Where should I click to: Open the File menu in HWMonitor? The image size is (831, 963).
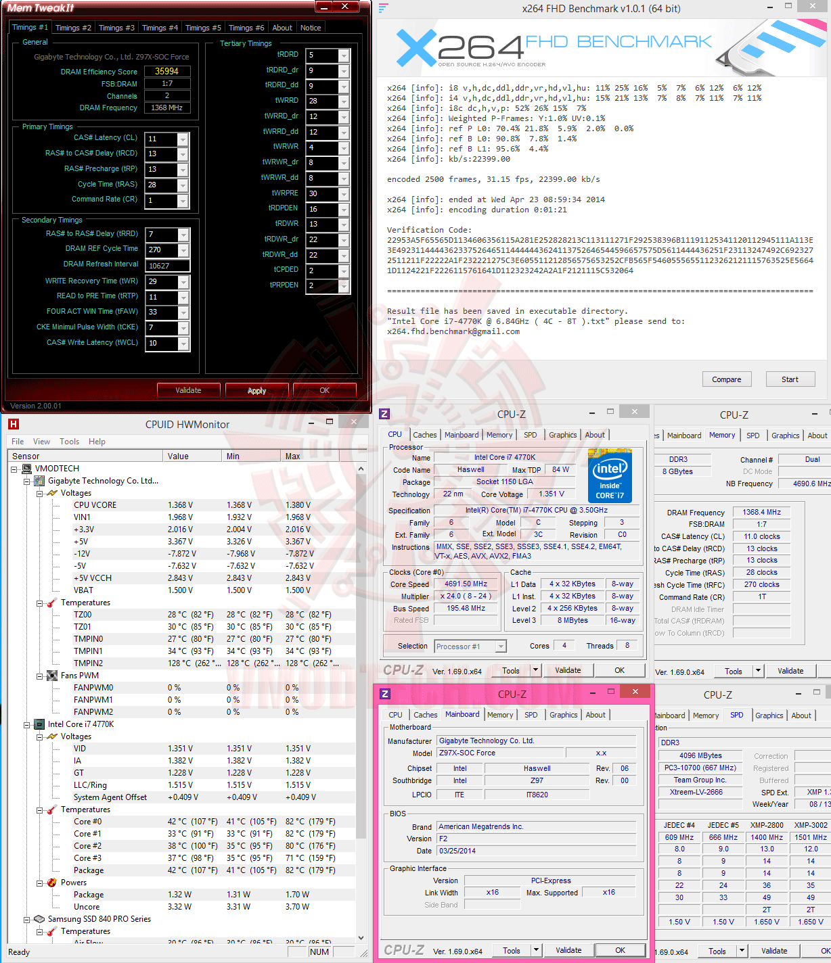coord(18,442)
